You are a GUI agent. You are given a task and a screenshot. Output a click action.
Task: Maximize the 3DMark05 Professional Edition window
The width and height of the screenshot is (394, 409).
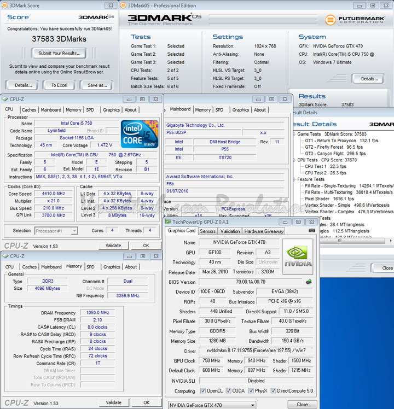(x=373, y=5)
